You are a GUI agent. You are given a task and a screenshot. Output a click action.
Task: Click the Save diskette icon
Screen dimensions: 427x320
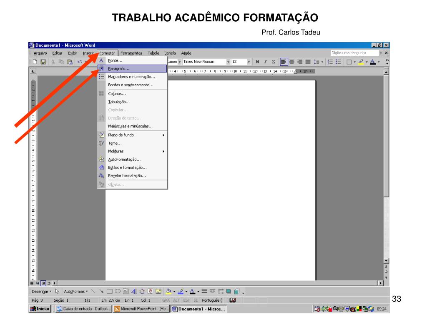click(x=43, y=62)
